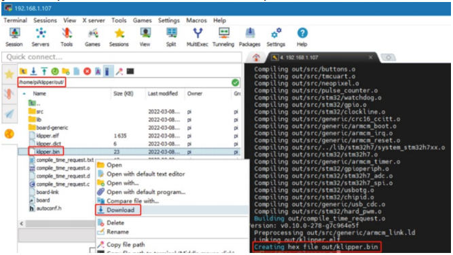Open the Macros menu
The height and width of the screenshot is (255, 453).
tap(196, 20)
